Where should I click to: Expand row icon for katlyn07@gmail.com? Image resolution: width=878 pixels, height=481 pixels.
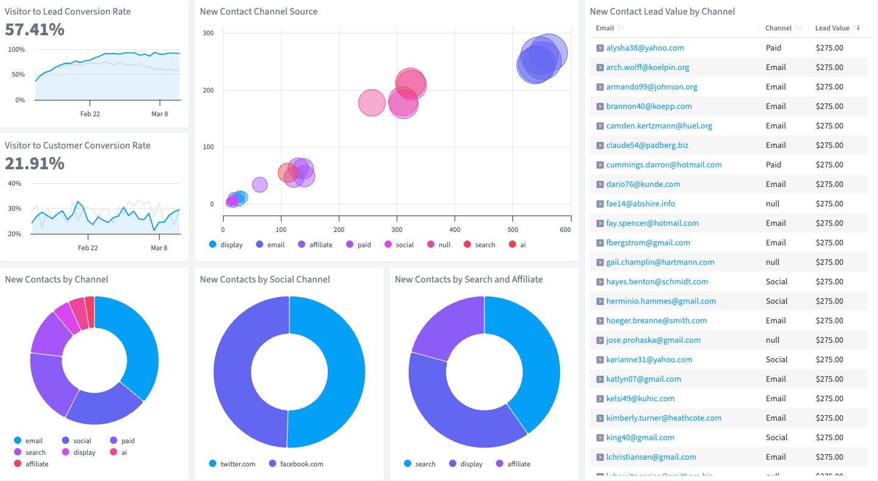pyautogui.click(x=600, y=379)
